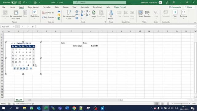Collapse the ribbon with the chevron
This screenshot has height=111, width=197.
195,22
